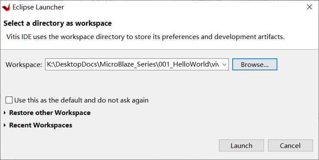Click the Vitis IDE description sentence
Viewport: 319px width, 160px height.
[146, 37]
